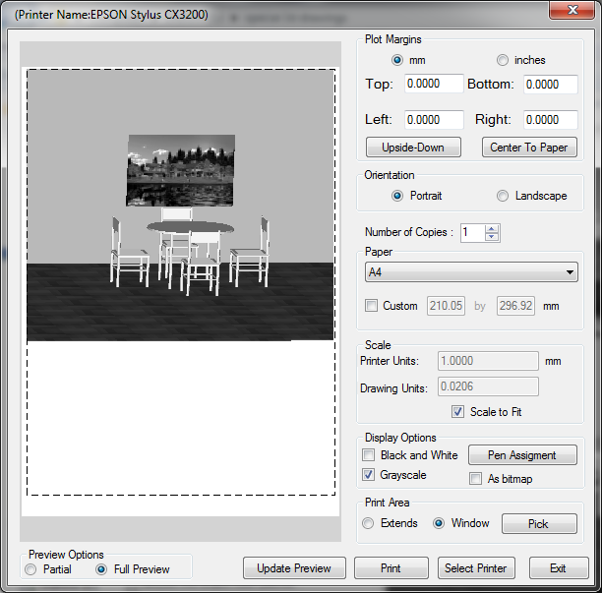This screenshot has width=602, height=593.
Task: Select the mm units radio button
Action: [397, 60]
